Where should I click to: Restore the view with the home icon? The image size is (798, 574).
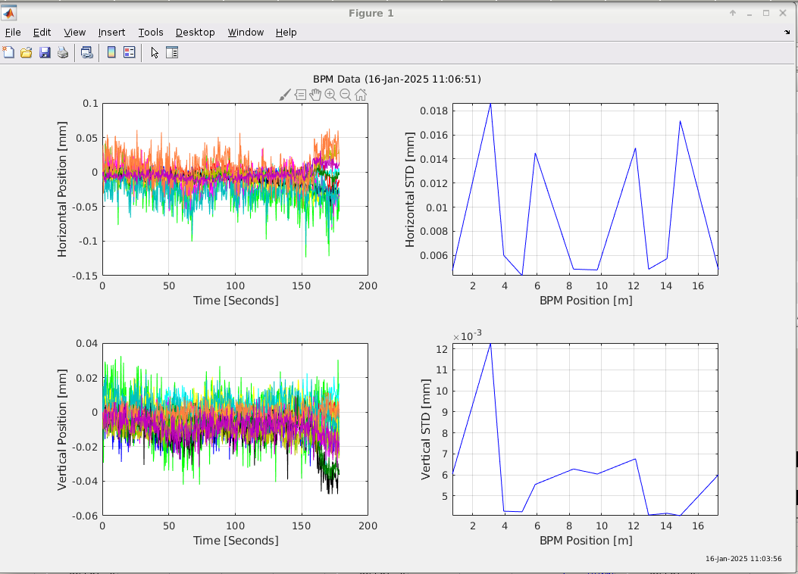[361, 95]
